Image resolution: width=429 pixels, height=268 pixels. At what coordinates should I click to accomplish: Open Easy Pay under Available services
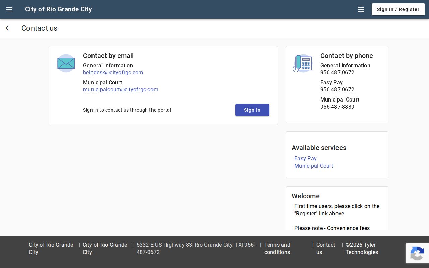click(305, 159)
